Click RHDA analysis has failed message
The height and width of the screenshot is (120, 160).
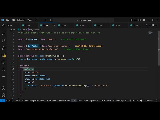(33, 101)
